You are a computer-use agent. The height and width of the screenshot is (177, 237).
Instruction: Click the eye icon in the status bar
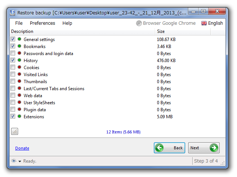pos(14,161)
